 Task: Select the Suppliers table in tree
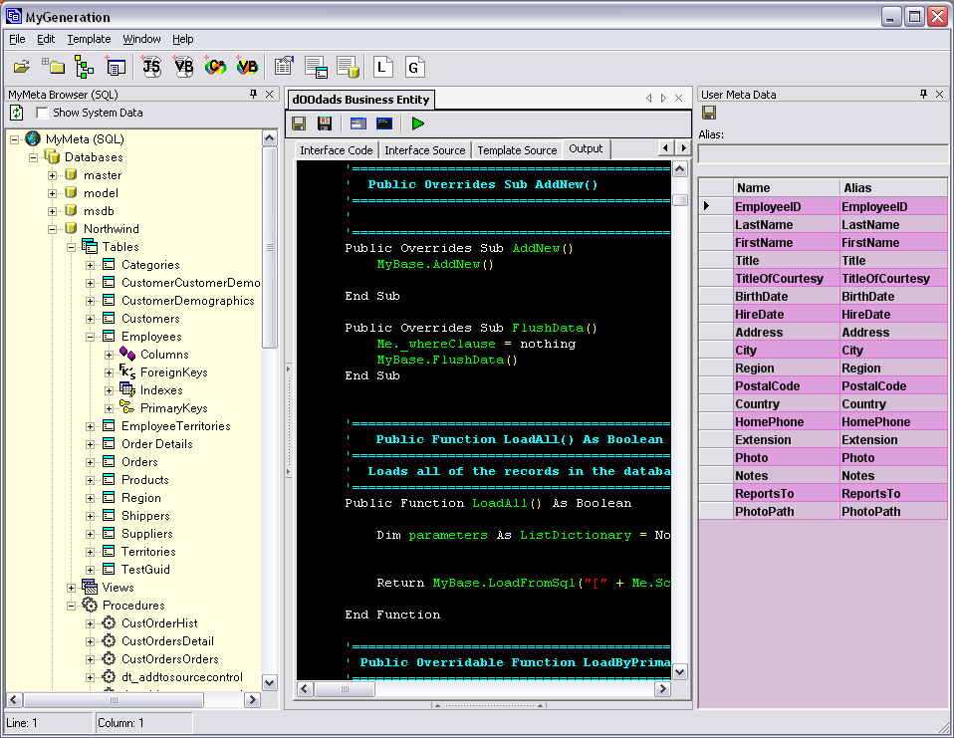pyautogui.click(x=147, y=534)
